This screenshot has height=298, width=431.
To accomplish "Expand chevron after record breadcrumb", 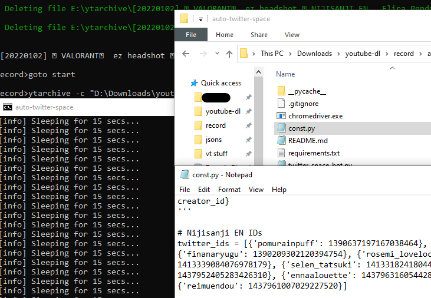I will pyautogui.click(x=420, y=54).
